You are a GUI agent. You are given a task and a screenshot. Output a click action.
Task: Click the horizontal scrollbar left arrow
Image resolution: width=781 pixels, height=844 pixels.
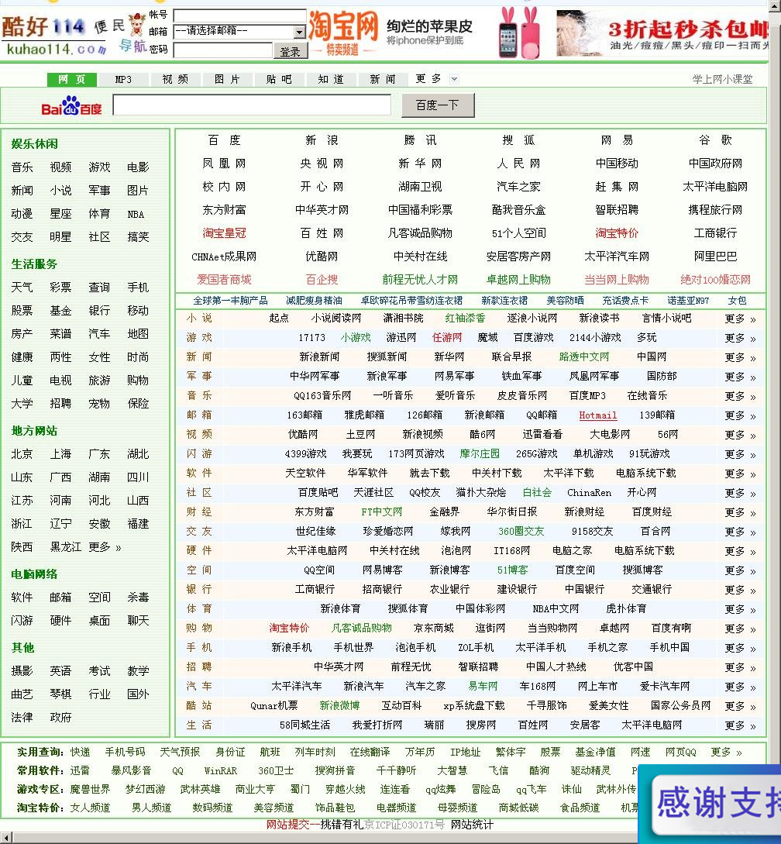click(x=5, y=839)
